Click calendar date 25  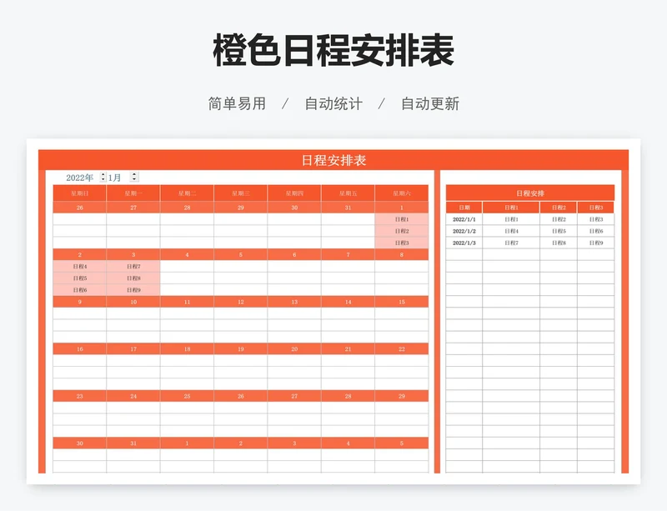[187, 396]
